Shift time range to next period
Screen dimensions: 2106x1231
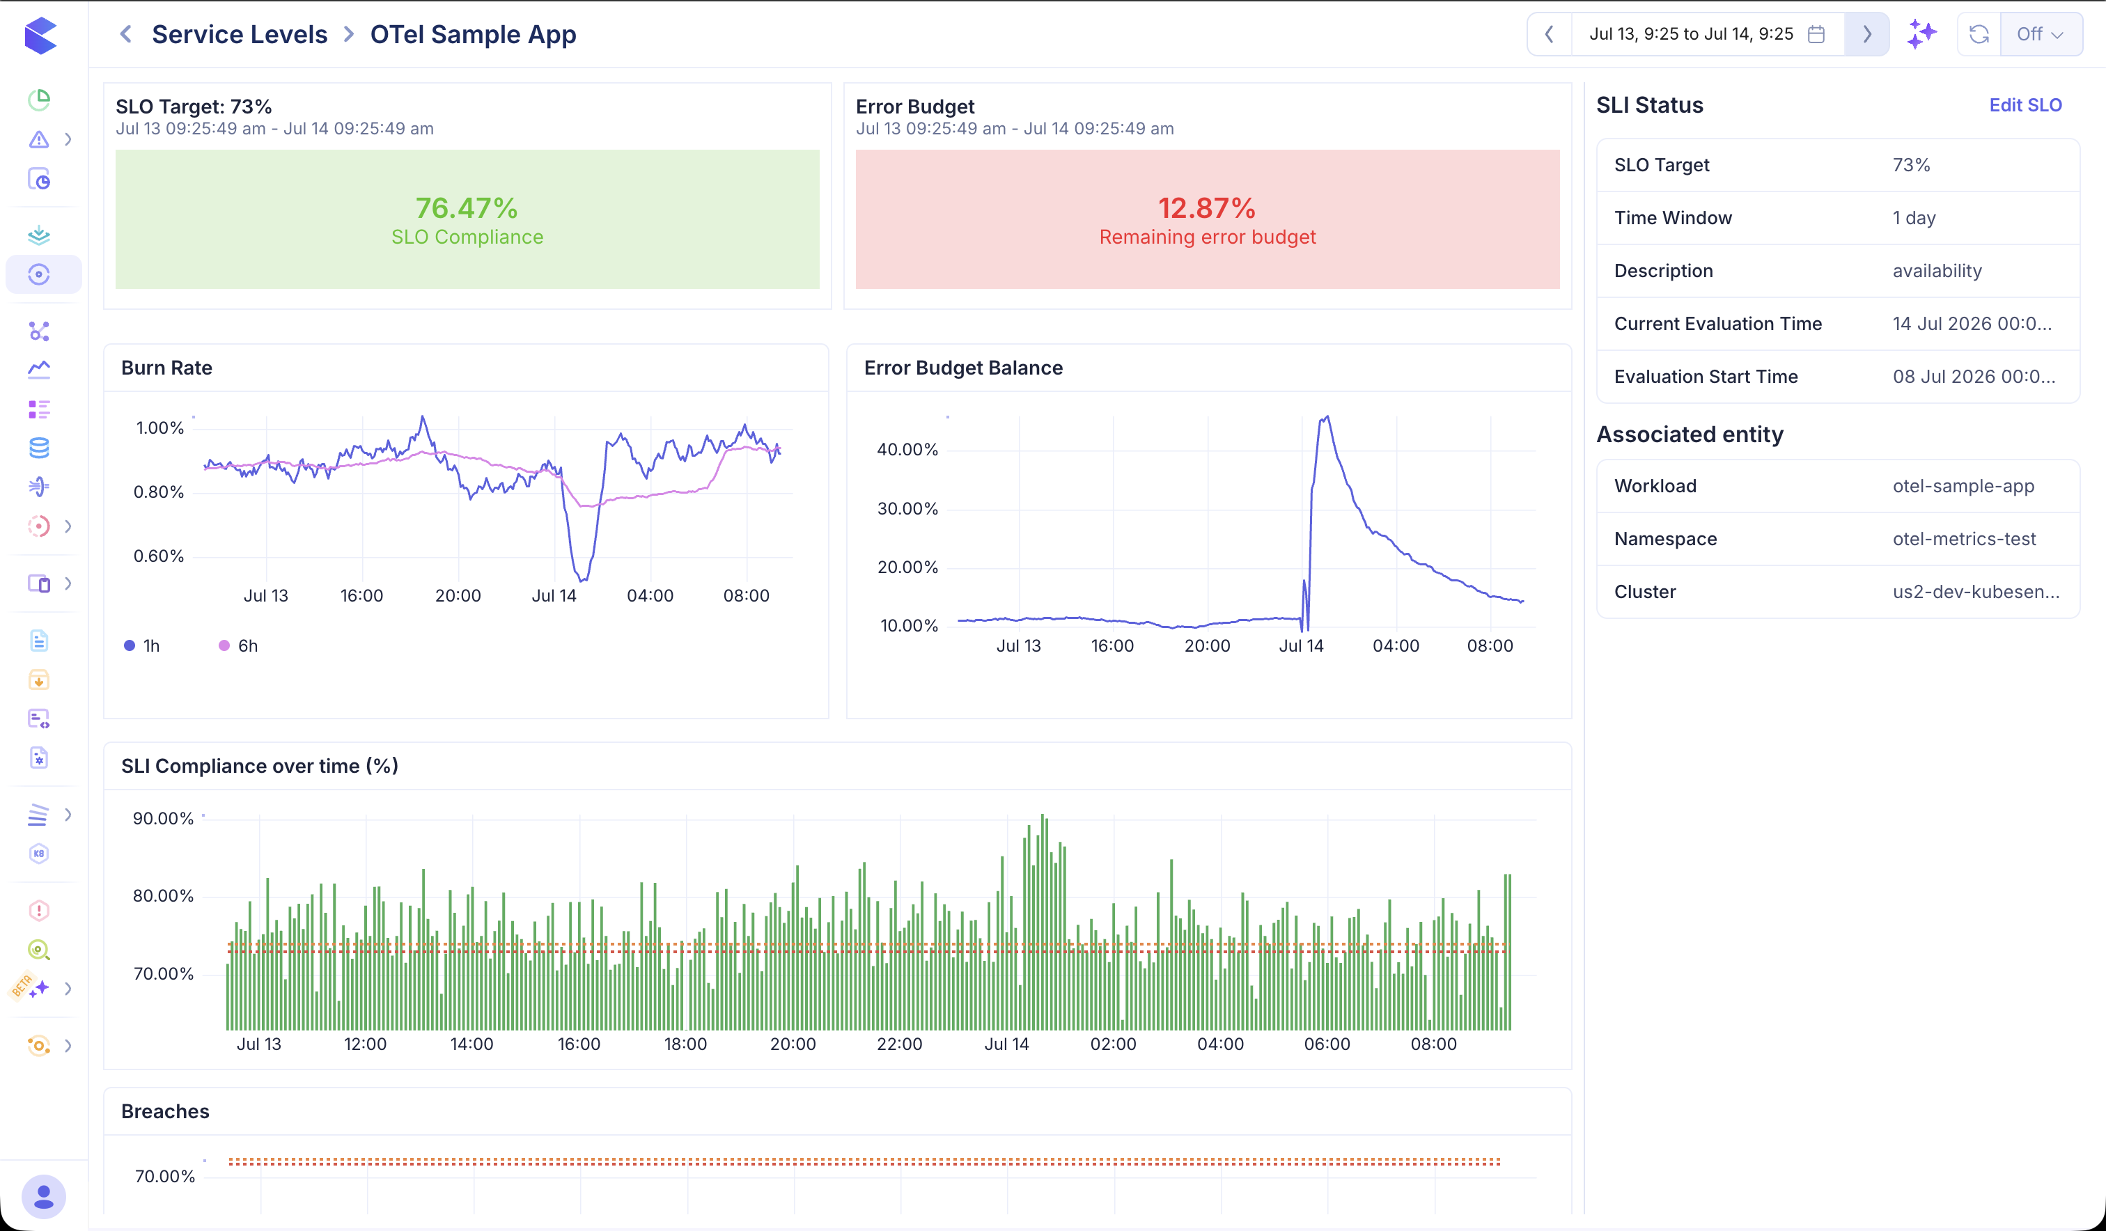coord(1867,34)
